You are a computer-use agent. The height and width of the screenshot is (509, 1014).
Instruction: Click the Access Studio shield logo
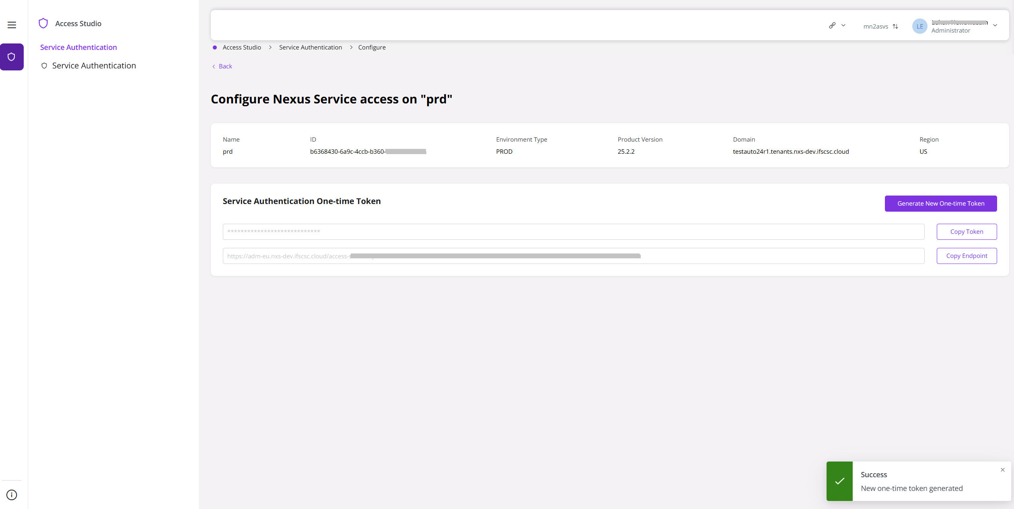(x=43, y=23)
